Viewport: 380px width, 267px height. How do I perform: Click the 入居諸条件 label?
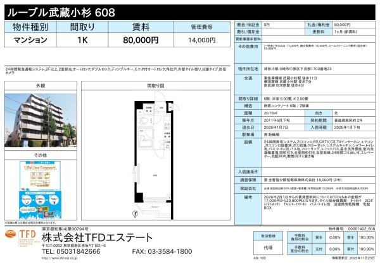point(248,172)
